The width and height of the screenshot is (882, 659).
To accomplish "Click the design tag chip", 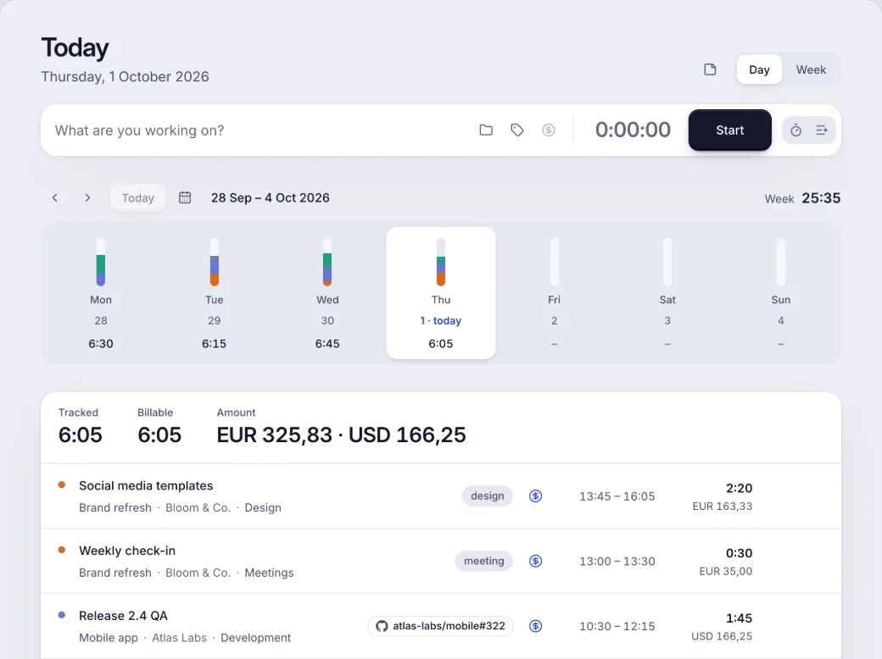I will [487, 496].
